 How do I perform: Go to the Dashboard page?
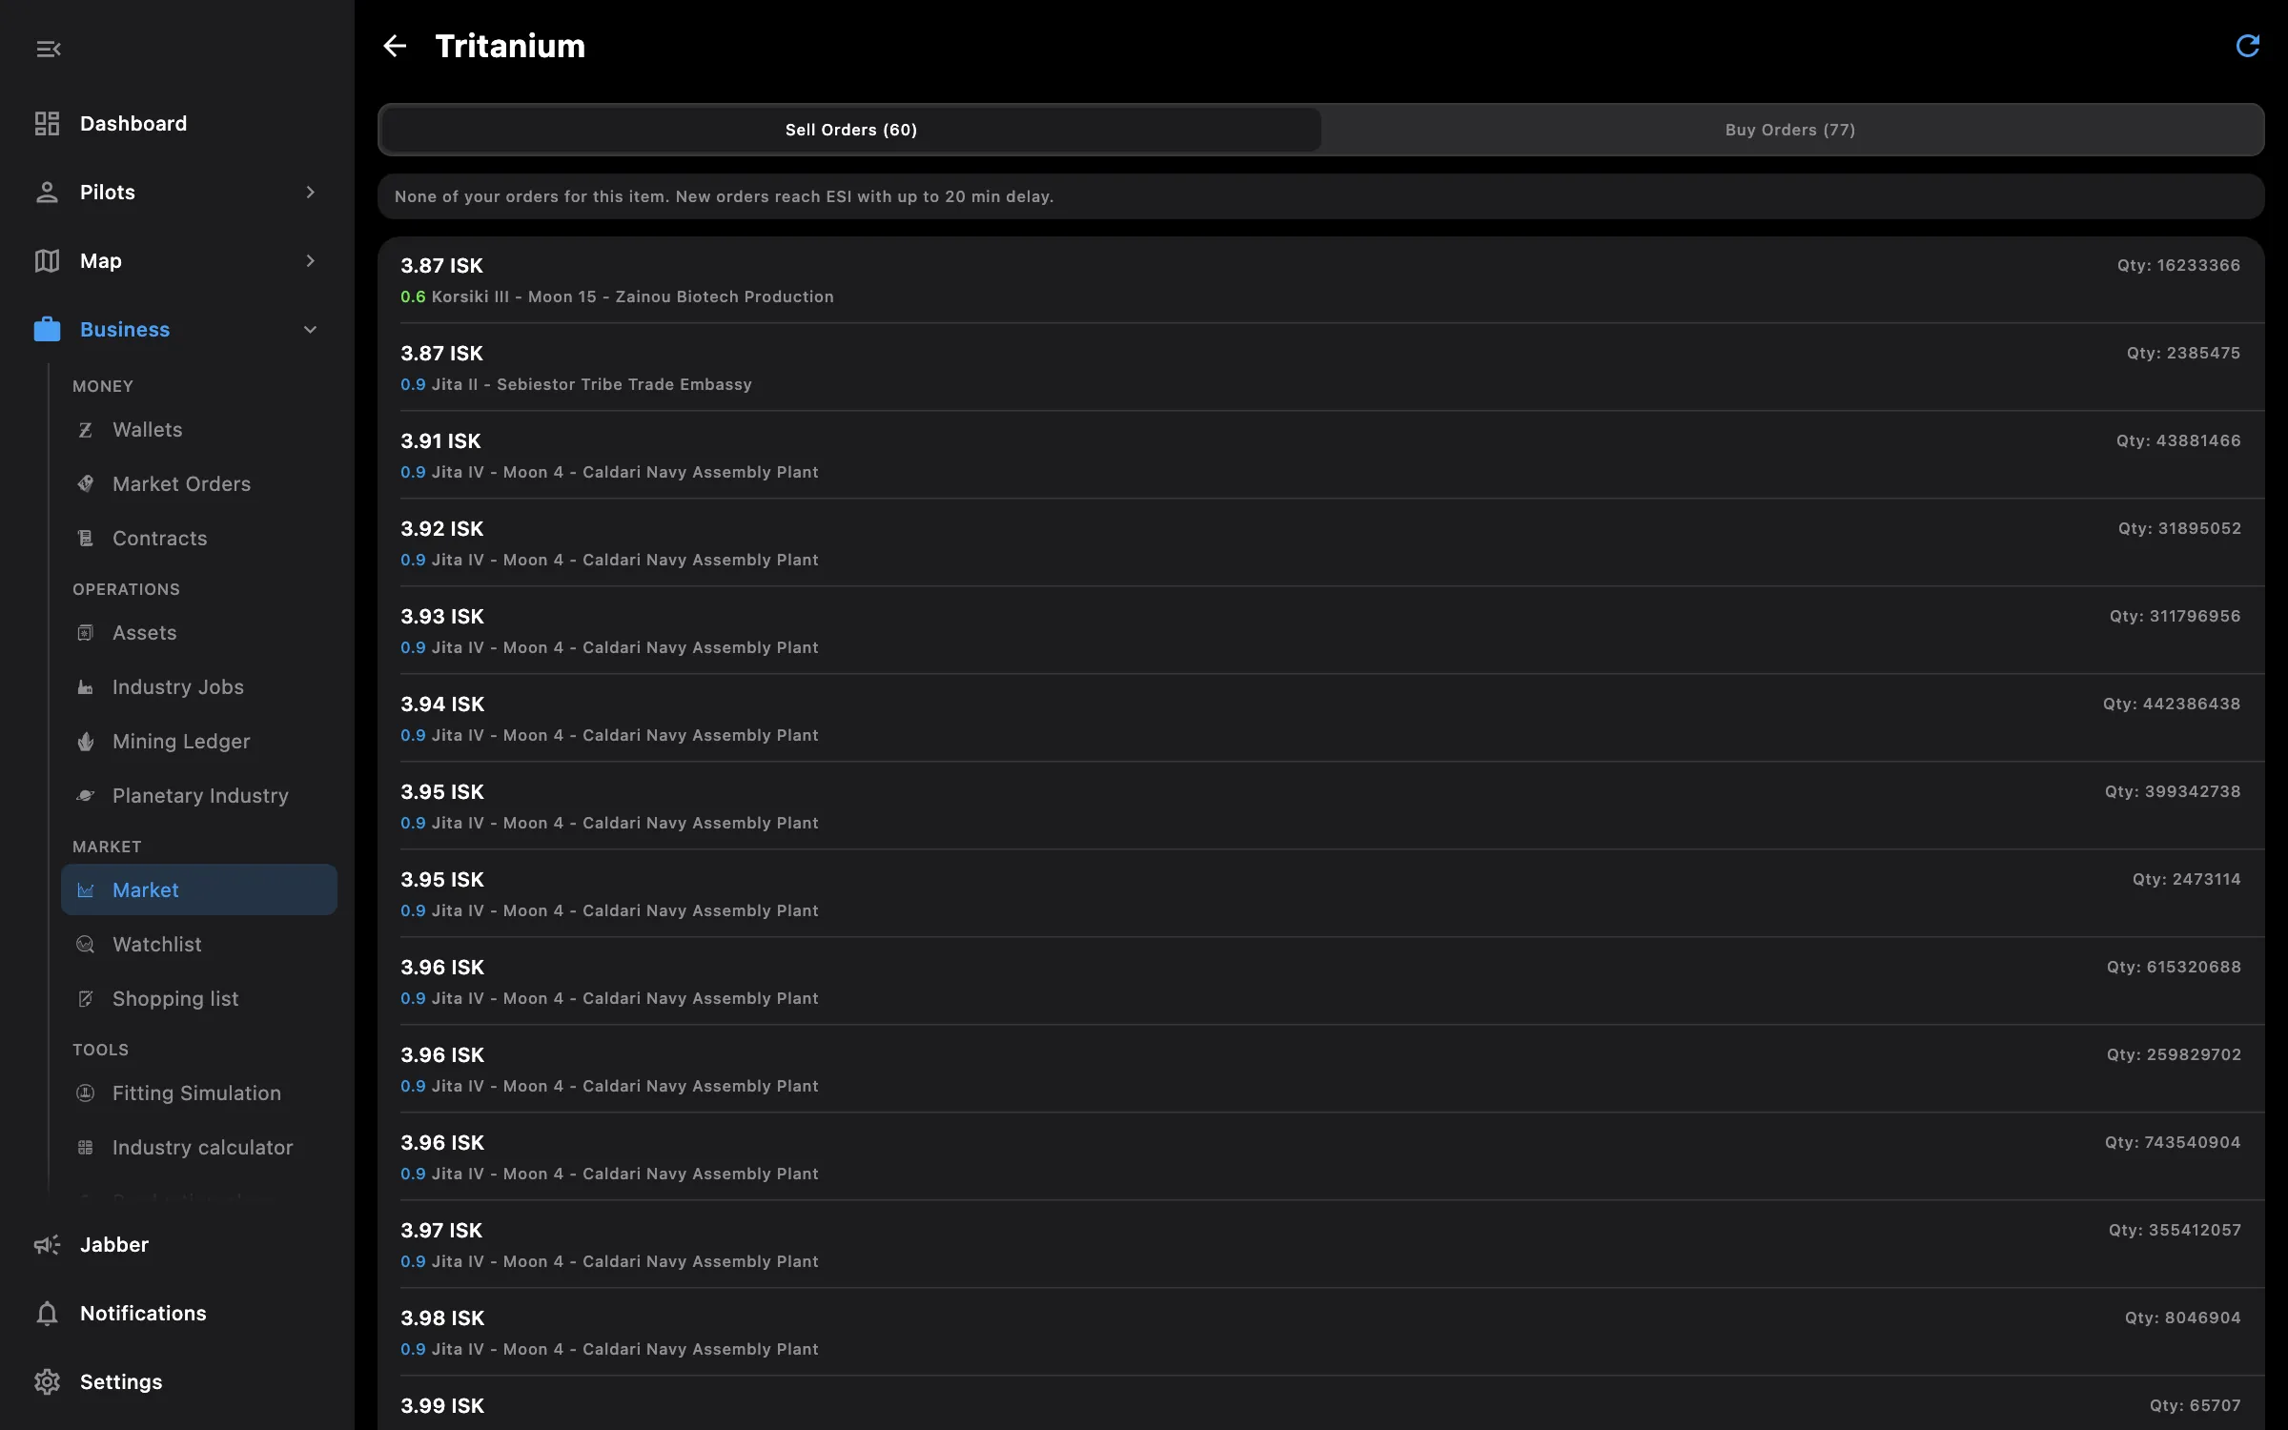click(177, 123)
